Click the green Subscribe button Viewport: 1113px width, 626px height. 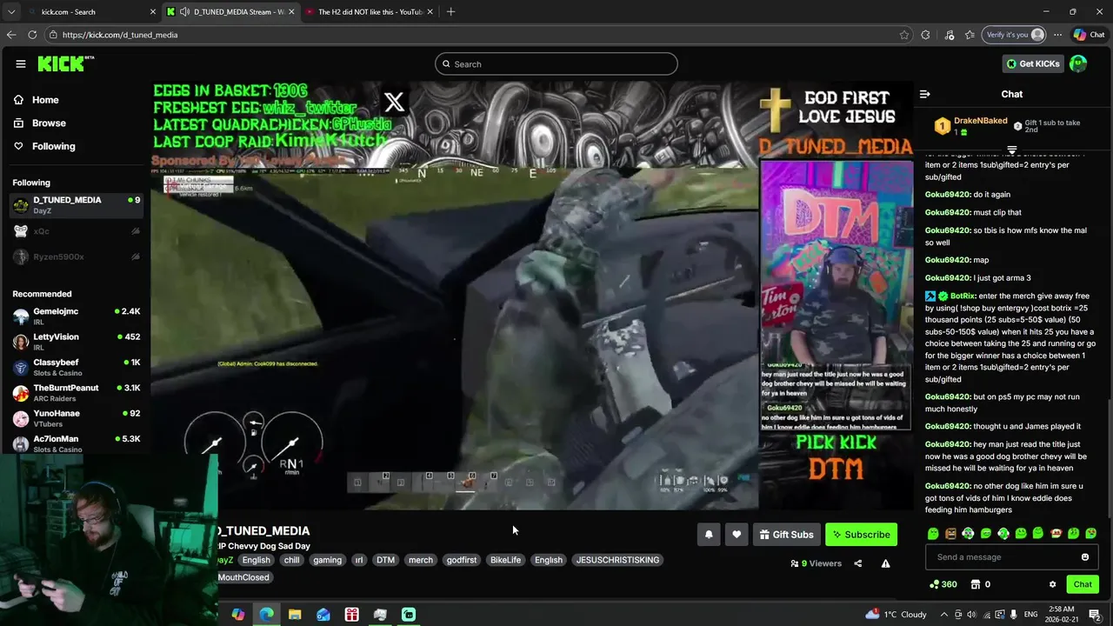[x=861, y=535]
